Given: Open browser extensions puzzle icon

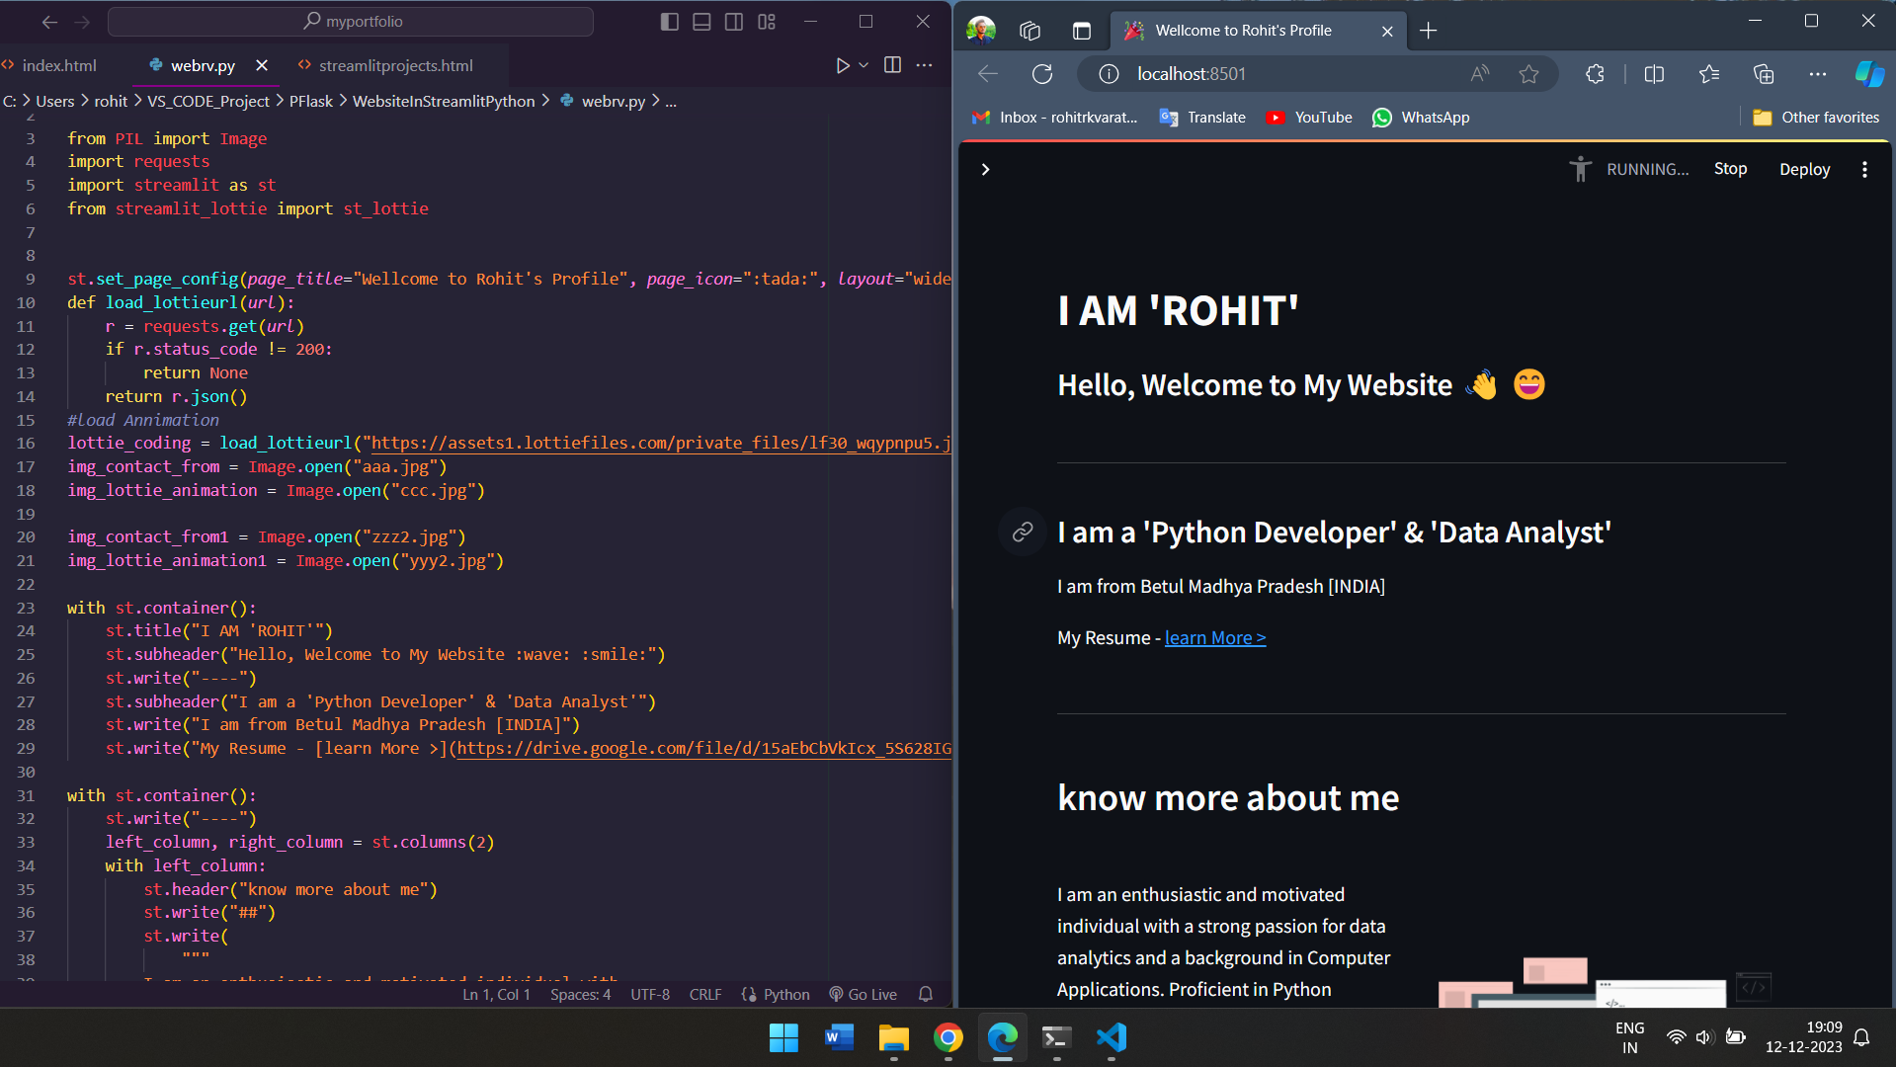Looking at the screenshot, I should click(1595, 74).
